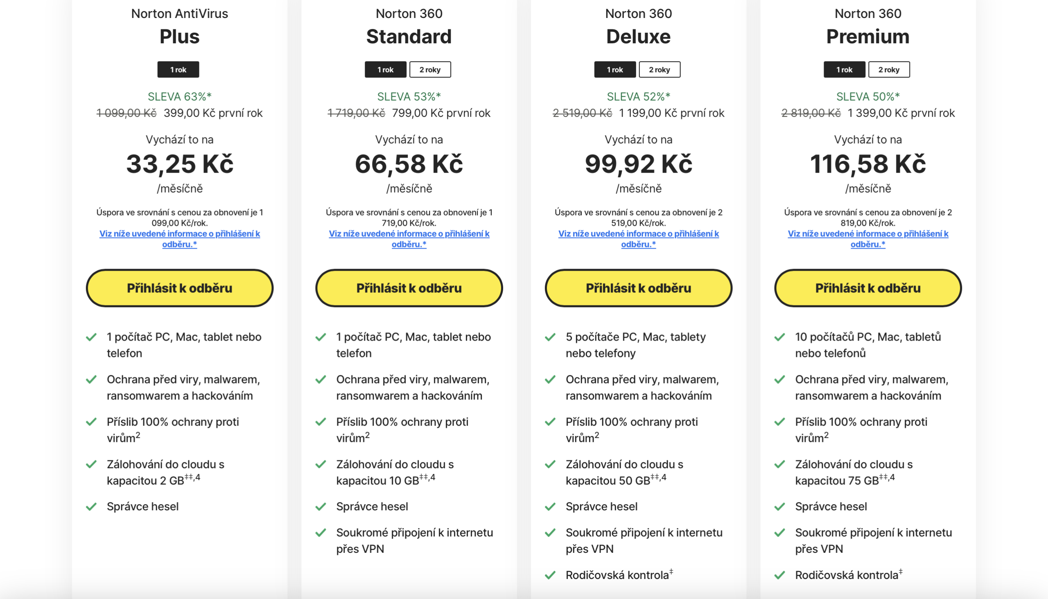Image resolution: width=1048 pixels, height=599 pixels.
Task: Click Přihlásit k odběru for Premium
Action: [x=867, y=288]
